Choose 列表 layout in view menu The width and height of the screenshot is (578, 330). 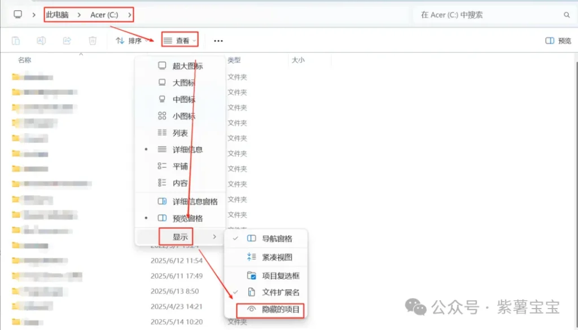coord(180,133)
